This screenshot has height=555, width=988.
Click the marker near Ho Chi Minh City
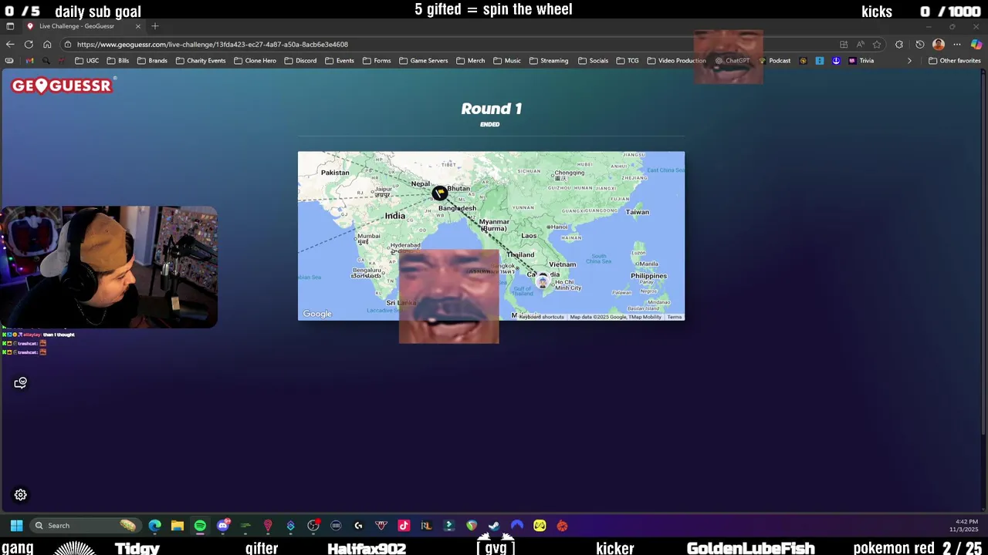(x=543, y=281)
